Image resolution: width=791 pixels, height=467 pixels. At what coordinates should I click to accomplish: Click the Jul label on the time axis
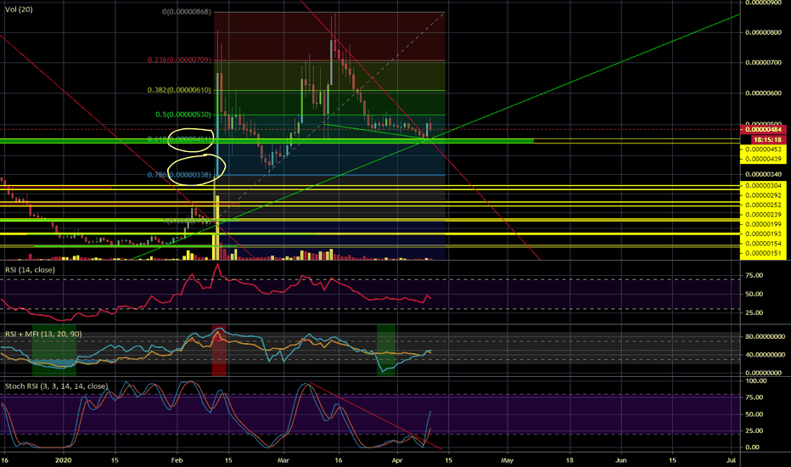coord(732,460)
